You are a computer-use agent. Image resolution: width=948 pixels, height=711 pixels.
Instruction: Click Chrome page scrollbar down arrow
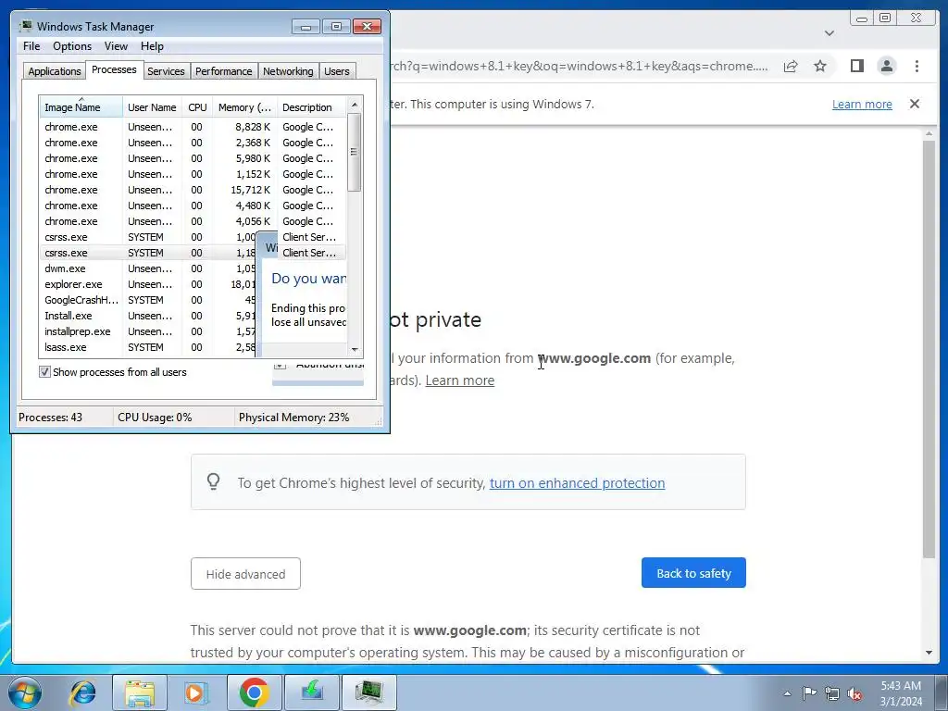click(929, 653)
